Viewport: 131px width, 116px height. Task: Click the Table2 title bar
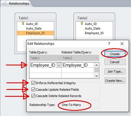pyautogui.click(x=94, y=18)
